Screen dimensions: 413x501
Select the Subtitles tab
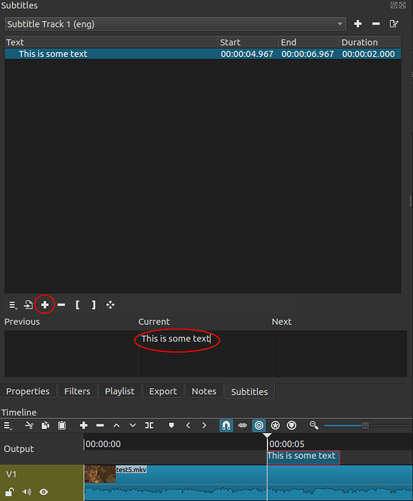(249, 391)
